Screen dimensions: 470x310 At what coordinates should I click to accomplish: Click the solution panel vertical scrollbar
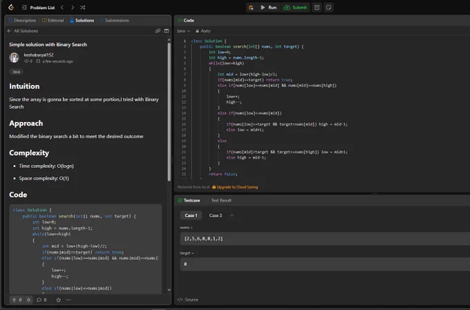[169, 111]
